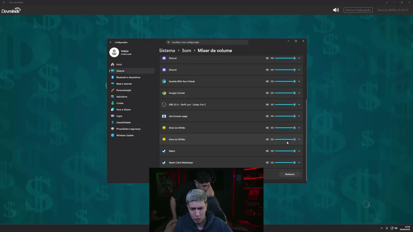Go back using the Configurações back arrow

coord(110,42)
